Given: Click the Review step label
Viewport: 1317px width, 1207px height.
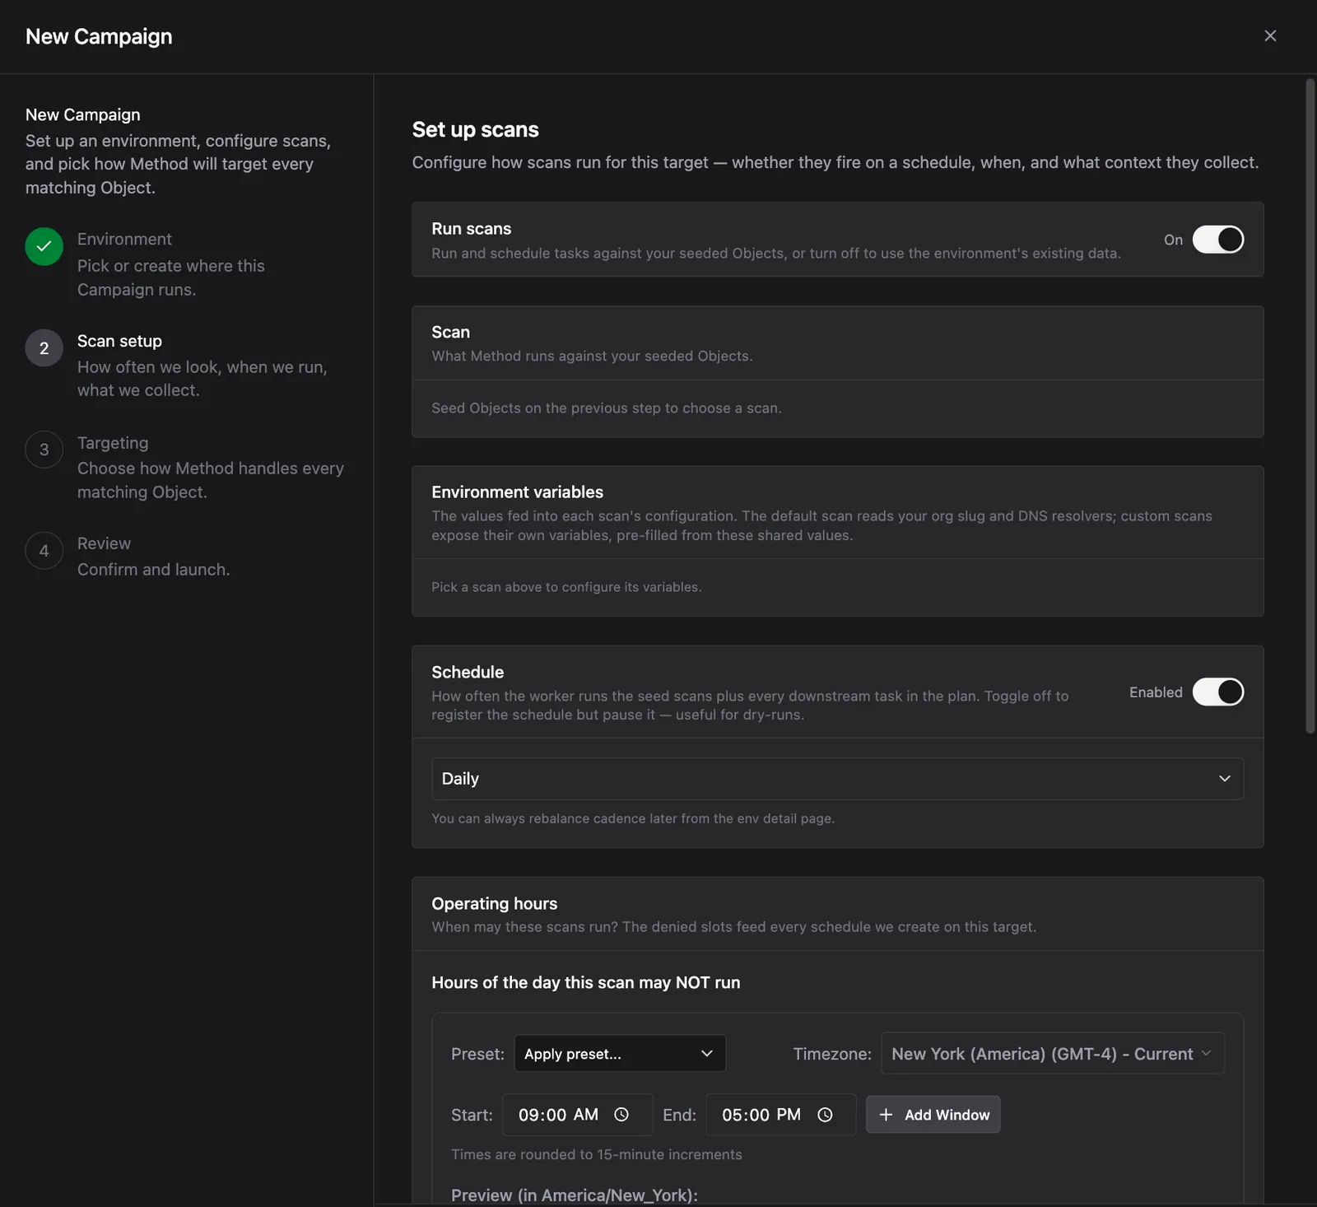Looking at the screenshot, I should [104, 543].
